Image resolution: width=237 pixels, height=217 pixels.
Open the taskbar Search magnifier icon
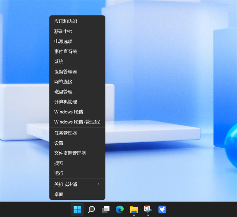91,210
